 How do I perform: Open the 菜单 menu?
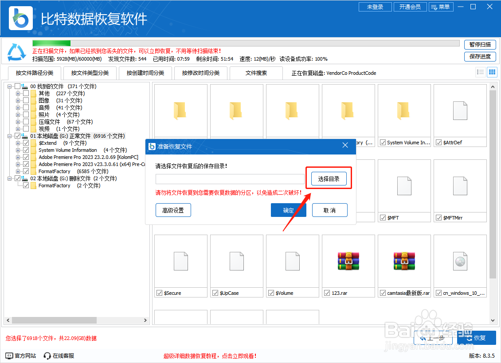coord(441,7)
